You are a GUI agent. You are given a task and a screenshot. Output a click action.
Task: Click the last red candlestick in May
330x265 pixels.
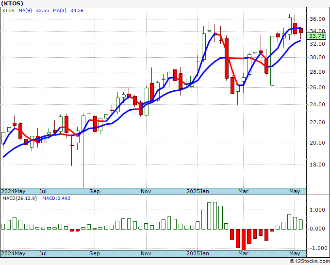(x=301, y=31)
